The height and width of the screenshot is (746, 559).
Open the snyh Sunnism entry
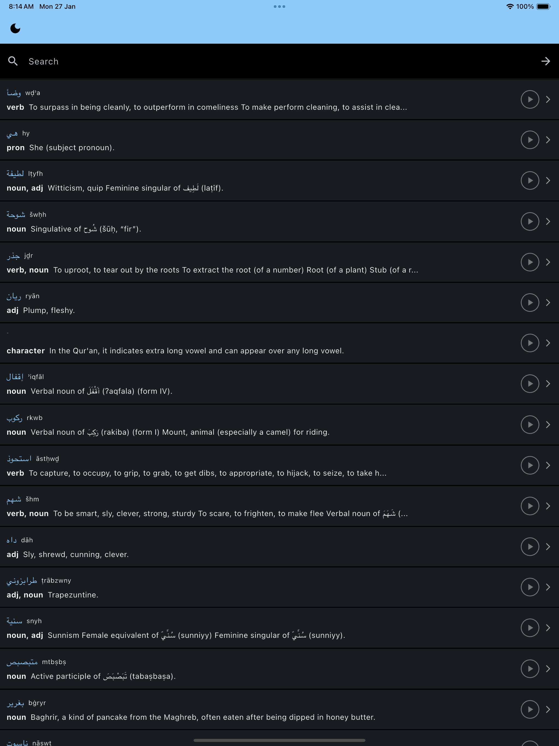279,628
